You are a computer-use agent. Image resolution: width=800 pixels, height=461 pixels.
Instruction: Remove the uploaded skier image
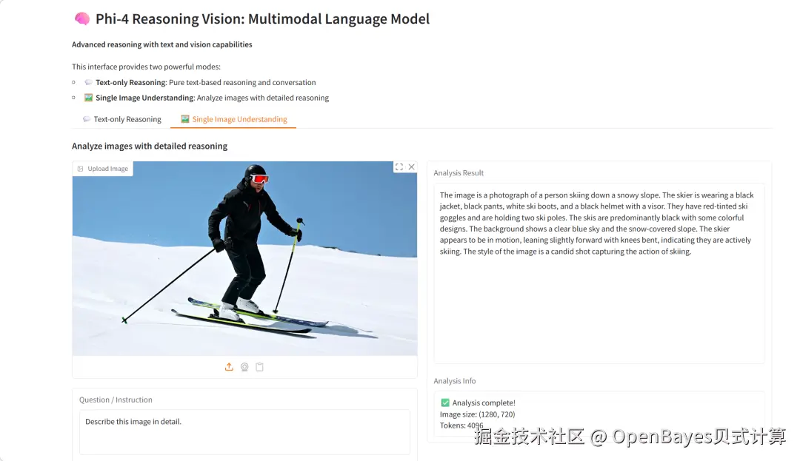(411, 167)
